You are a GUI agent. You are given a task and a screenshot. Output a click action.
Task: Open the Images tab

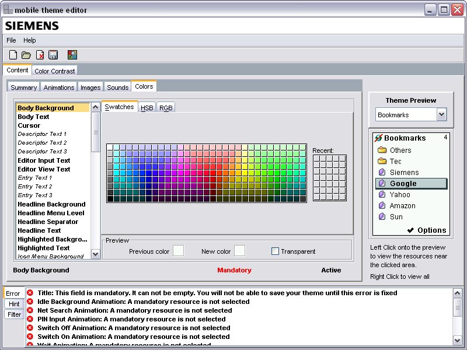pyautogui.click(x=90, y=87)
